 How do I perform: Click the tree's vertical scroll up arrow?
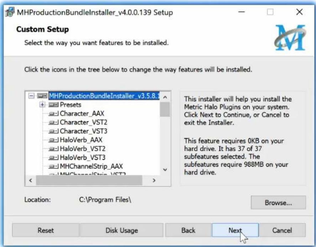pyautogui.click(x=165, y=97)
